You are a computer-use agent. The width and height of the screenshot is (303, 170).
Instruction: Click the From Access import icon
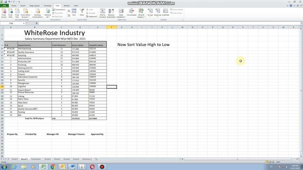tap(4, 13)
